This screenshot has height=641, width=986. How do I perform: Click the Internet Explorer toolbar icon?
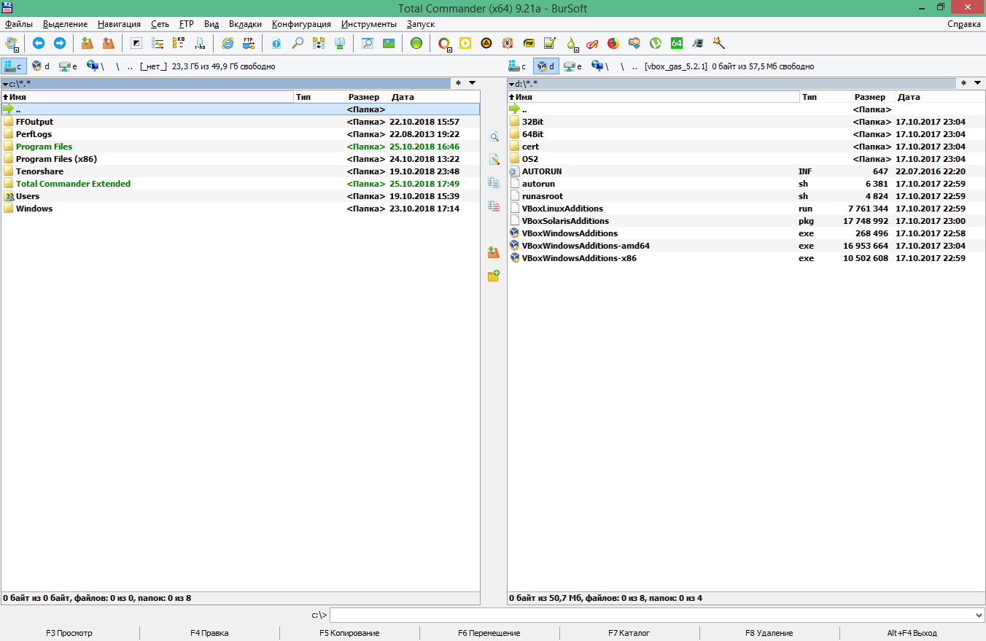(x=228, y=44)
